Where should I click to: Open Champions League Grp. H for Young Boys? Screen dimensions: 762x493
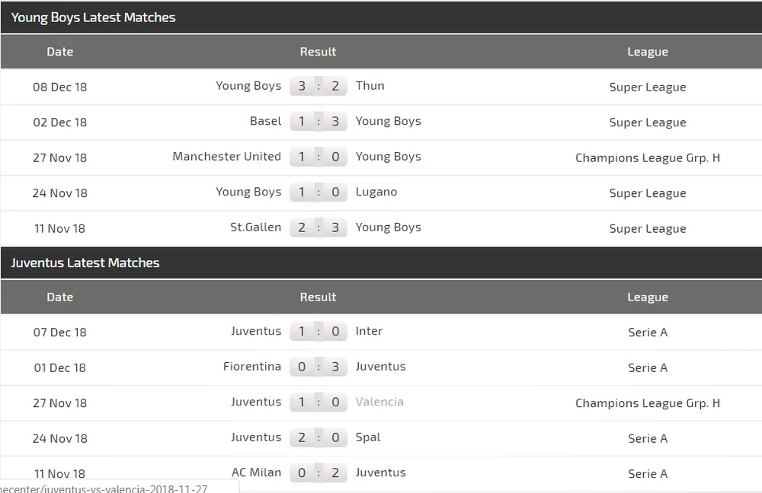coord(648,157)
